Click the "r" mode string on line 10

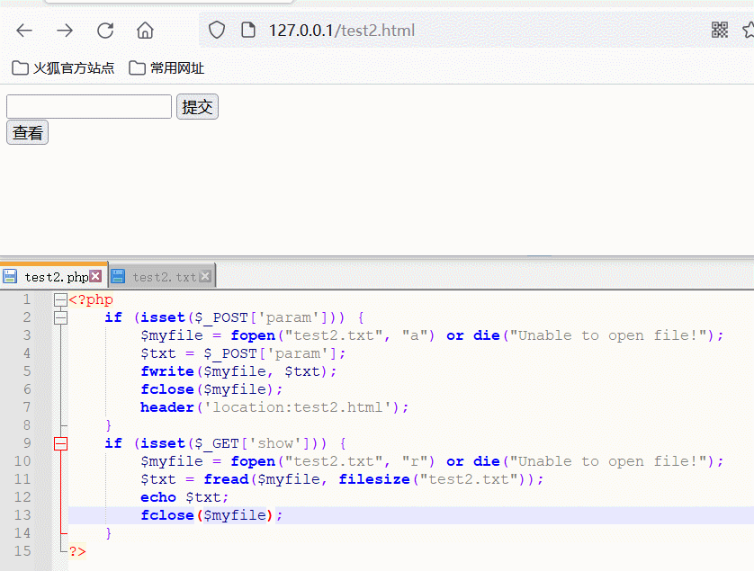point(415,461)
